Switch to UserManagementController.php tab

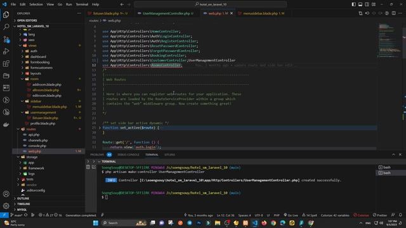click(166, 13)
